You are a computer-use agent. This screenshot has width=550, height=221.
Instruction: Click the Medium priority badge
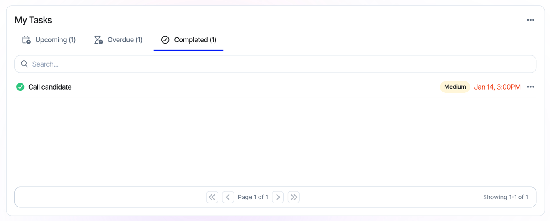[x=455, y=87]
